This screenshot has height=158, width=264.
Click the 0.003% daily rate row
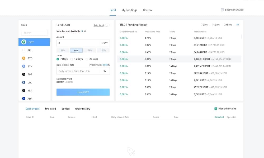click(179, 45)
